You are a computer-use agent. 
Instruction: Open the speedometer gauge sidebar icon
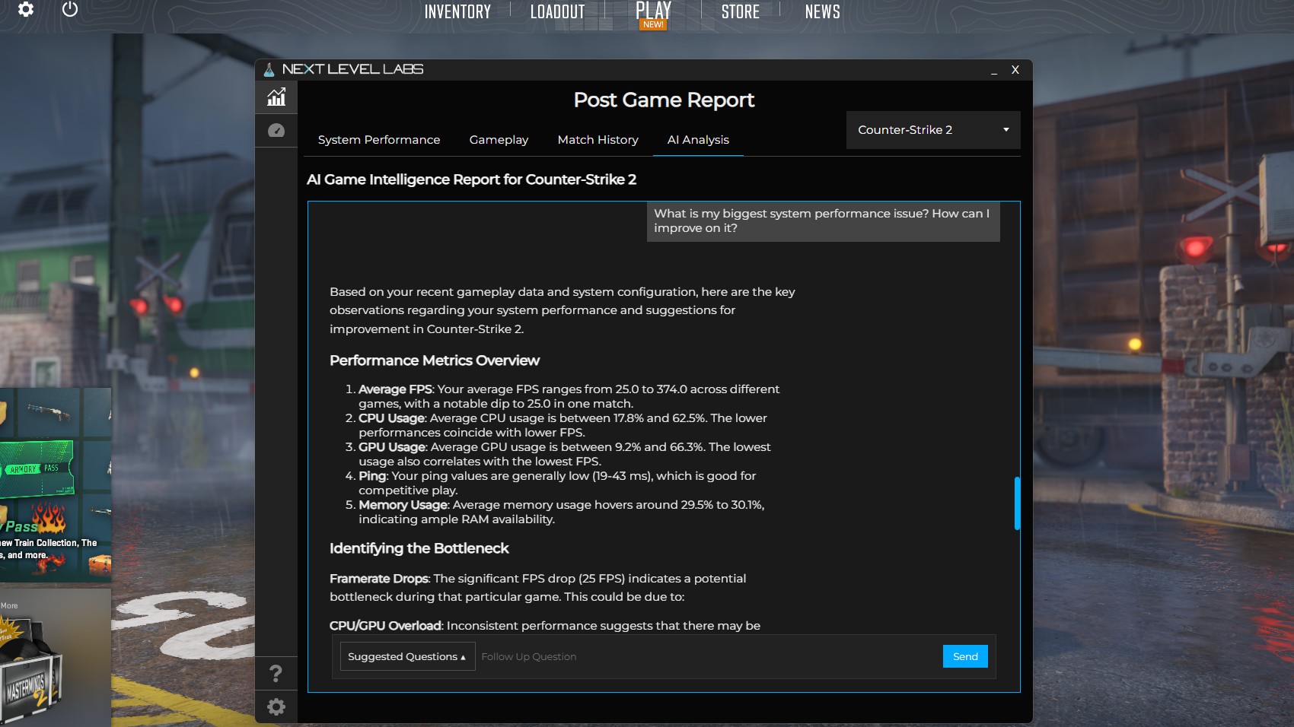click(276, 131)
